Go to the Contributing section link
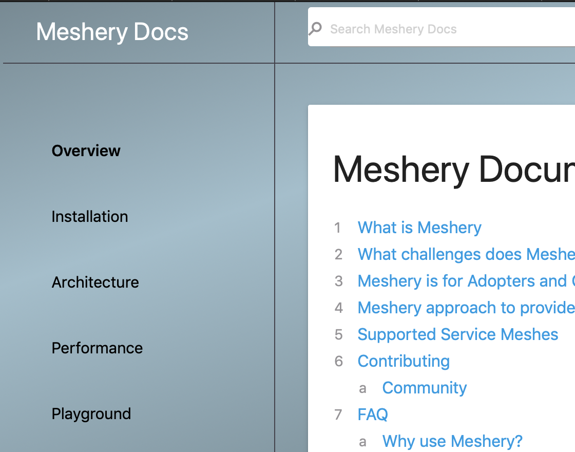This screenshot has width=575, height=452. tap(404, 362)
